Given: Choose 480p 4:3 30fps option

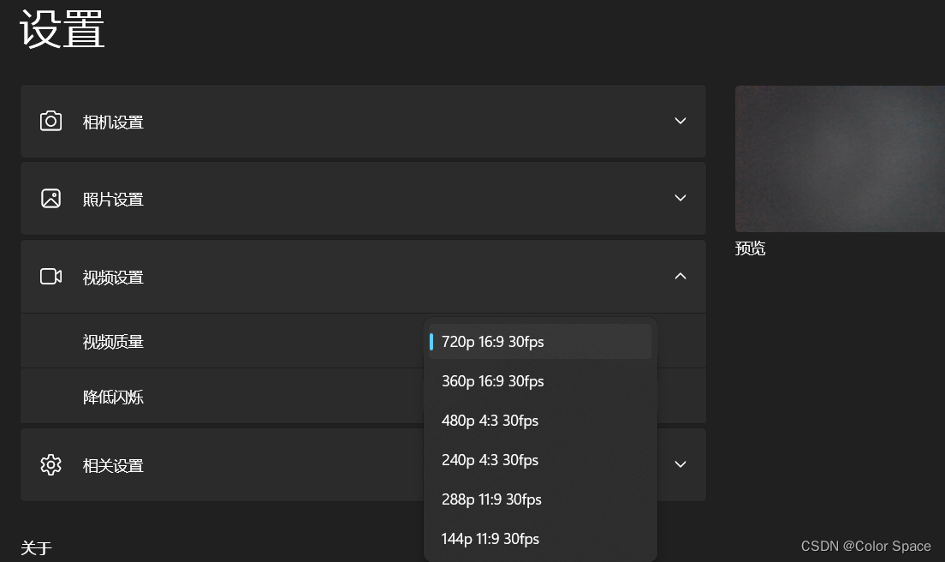Looking at the screenshot, I should pyautogui.click(x=540, y=421).
